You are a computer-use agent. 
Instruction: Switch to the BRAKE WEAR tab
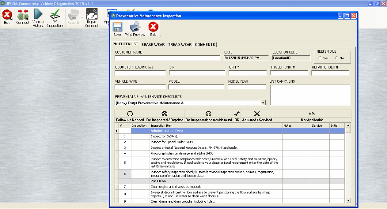[x=153, y=45]
